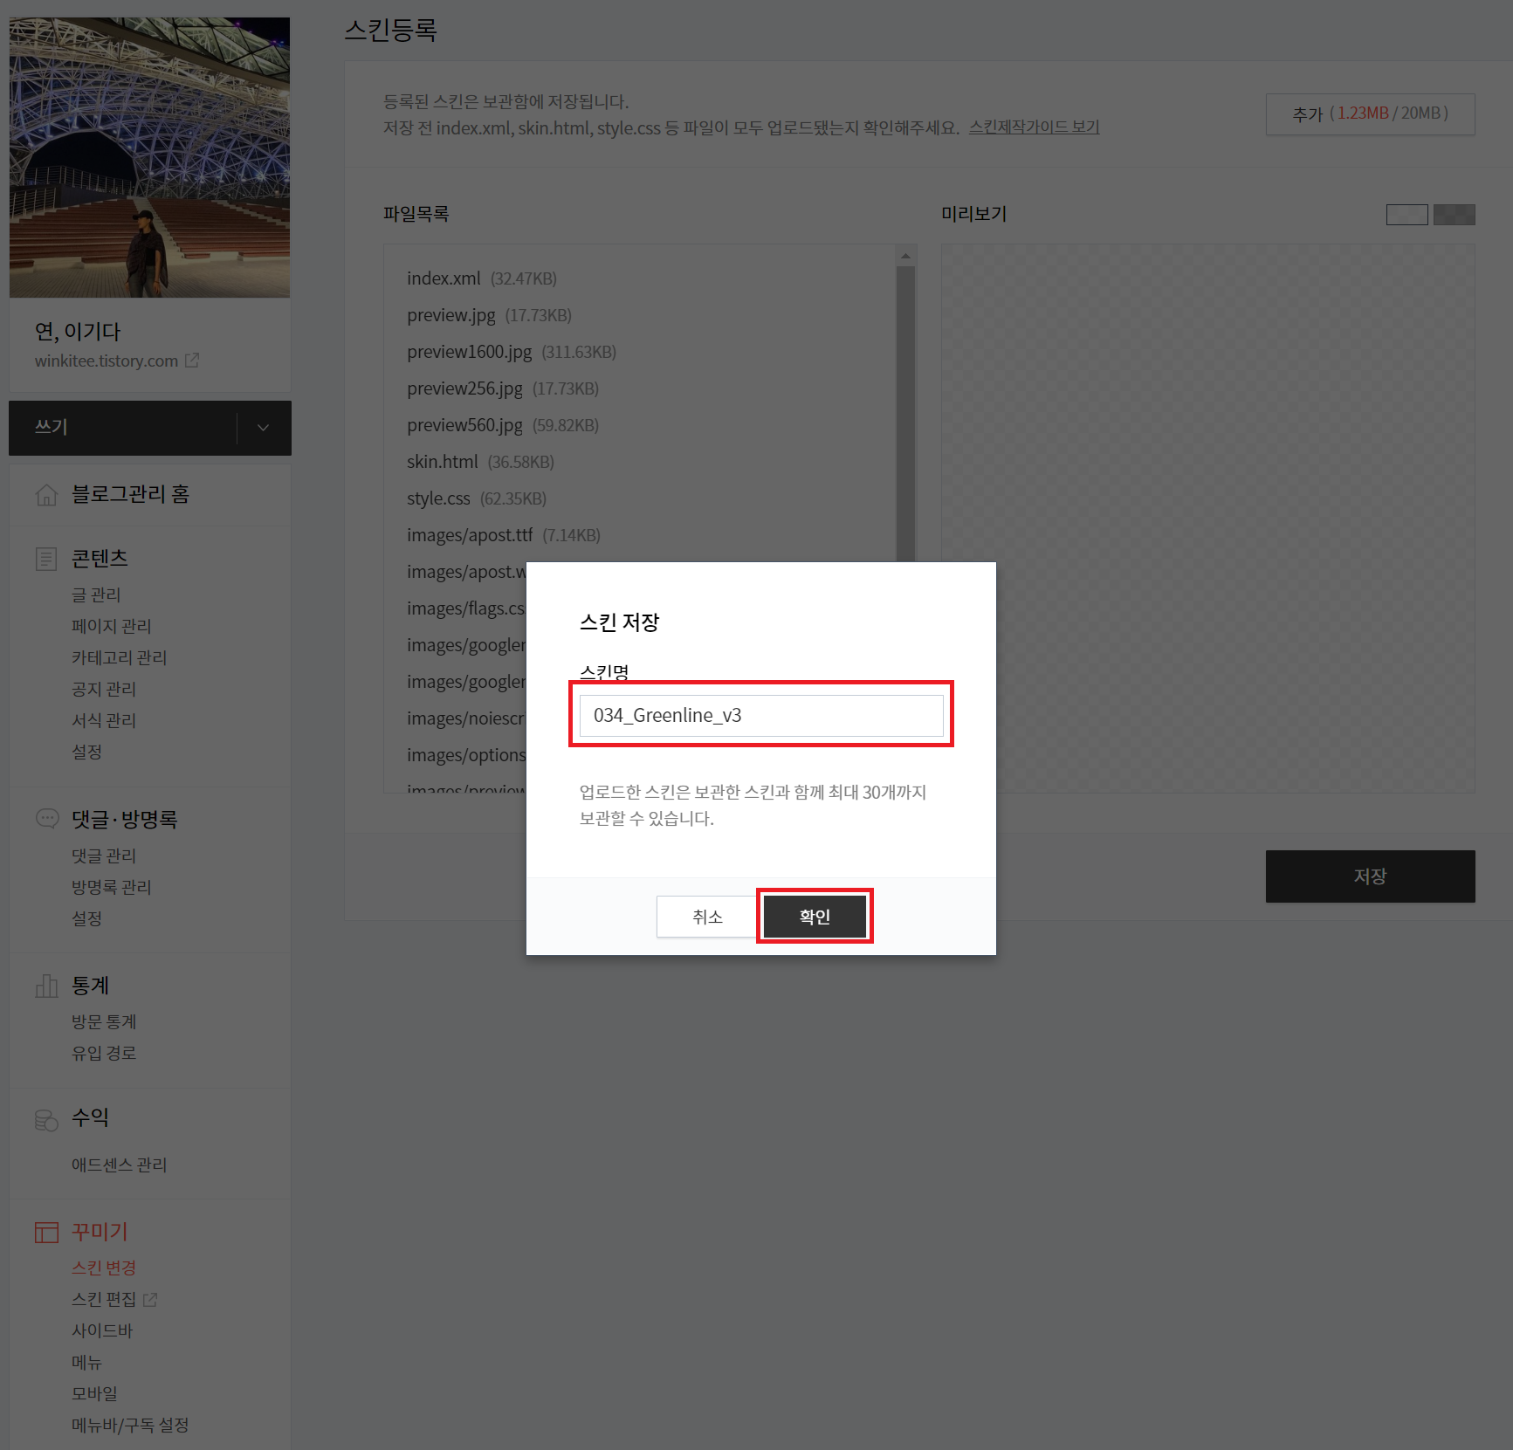Open 설정 under 댓글·방명록
This screenshot has height=1450, width=1513.
tap(87, 918)
